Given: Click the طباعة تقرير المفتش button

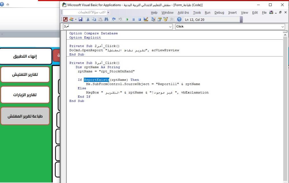Looking at the screenshot, I should (25, 116).
